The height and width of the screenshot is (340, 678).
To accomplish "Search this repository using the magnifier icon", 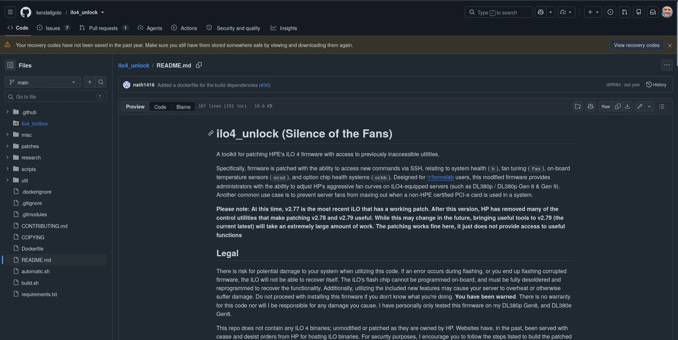I will coord(101,82).
